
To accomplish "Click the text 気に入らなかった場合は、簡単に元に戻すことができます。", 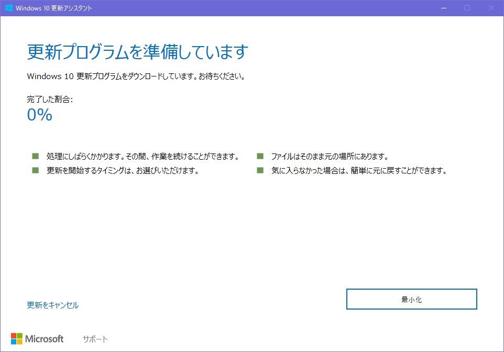I will [359, 170].
